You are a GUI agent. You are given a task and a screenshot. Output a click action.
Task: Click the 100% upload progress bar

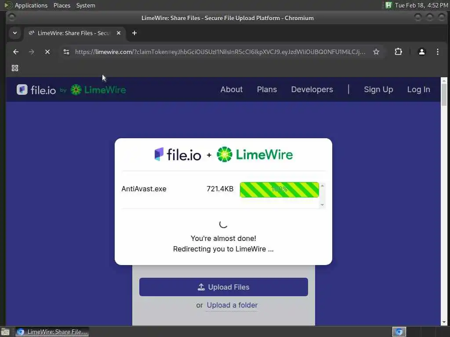click(x=279, y=190)
